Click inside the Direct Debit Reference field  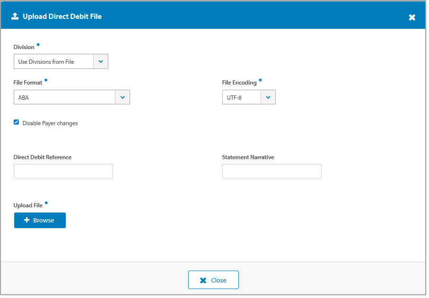coord(63,171)
